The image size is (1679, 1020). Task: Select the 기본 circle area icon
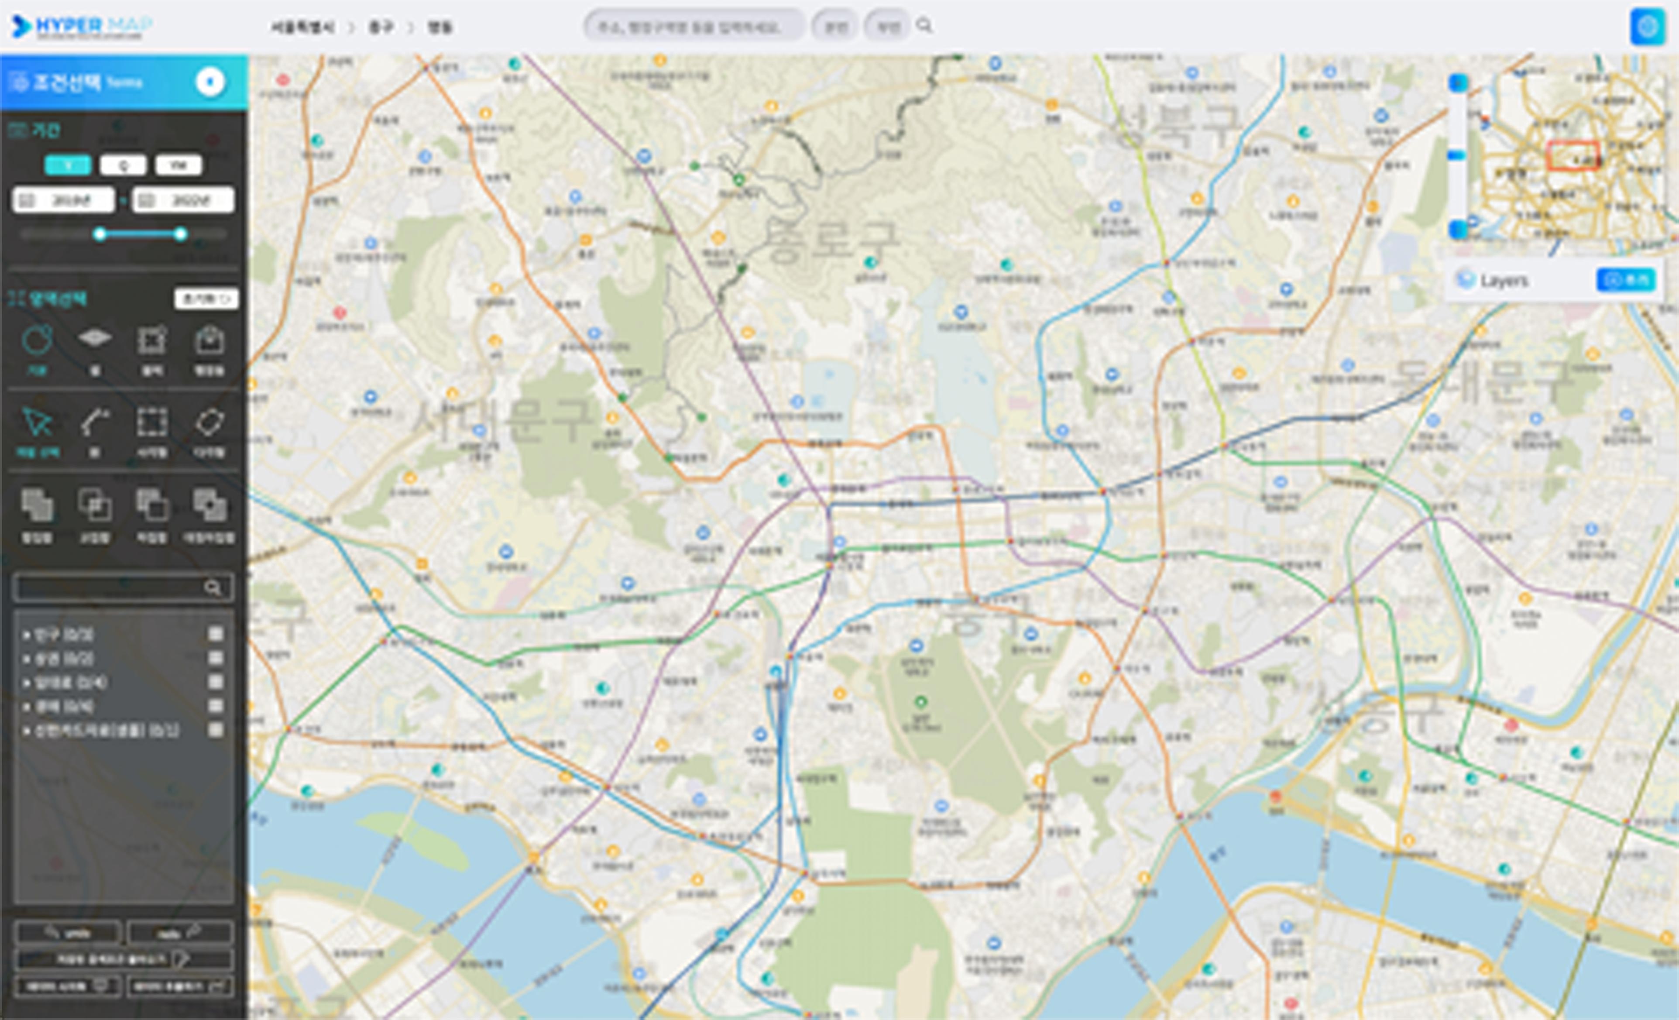point(37,340)
